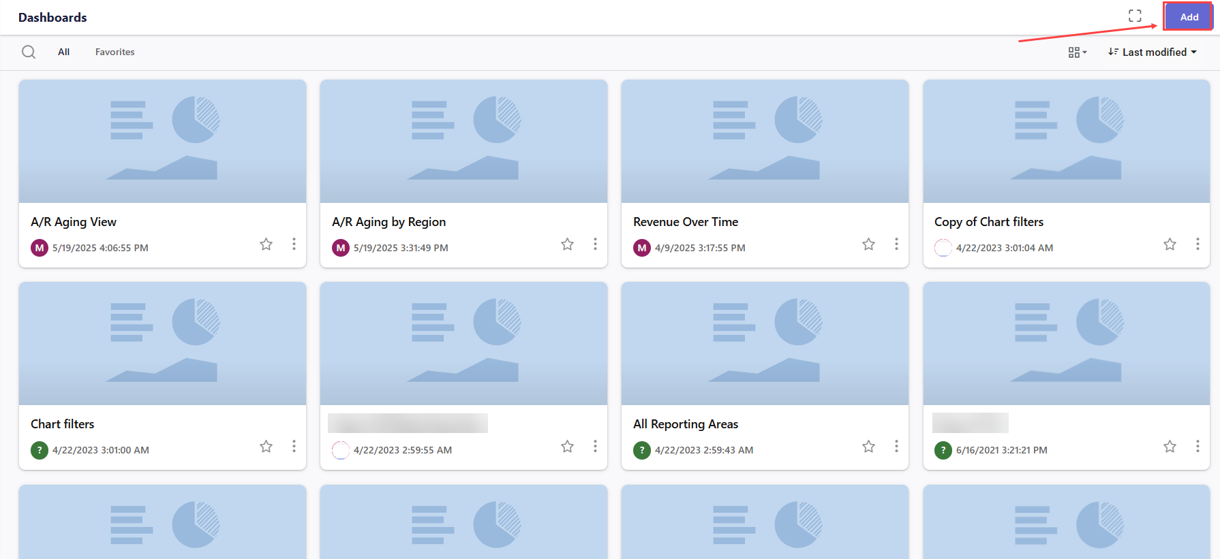Favorite the A/R Aging View dashboard
Viewport: 1220px width, 559px height.
point(266,244)
